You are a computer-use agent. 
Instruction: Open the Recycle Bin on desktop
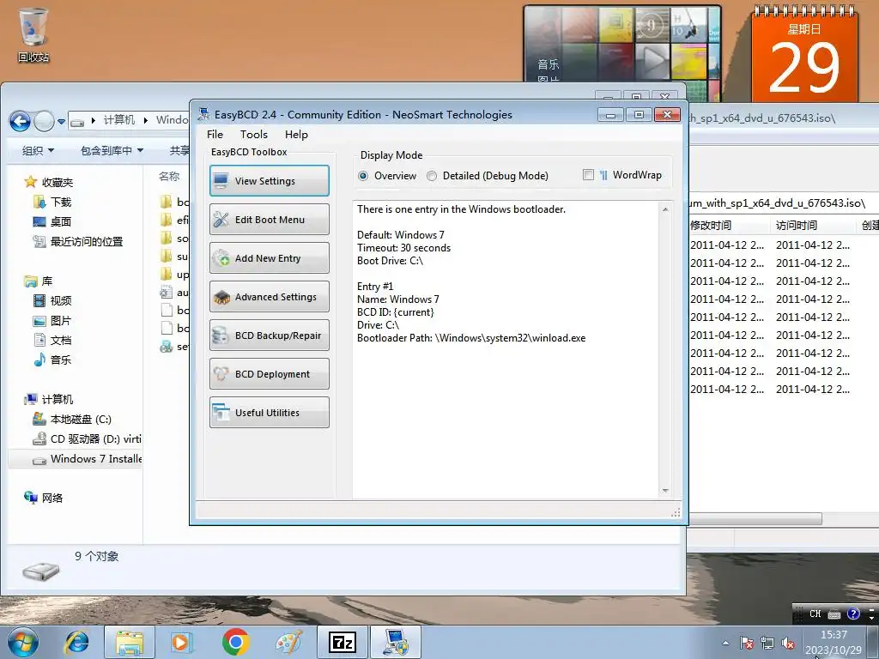[33, 34]
